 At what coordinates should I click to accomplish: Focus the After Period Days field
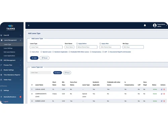click(110, 47)
